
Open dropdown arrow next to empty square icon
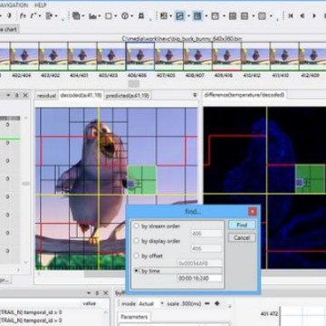(x=116, y=16)
